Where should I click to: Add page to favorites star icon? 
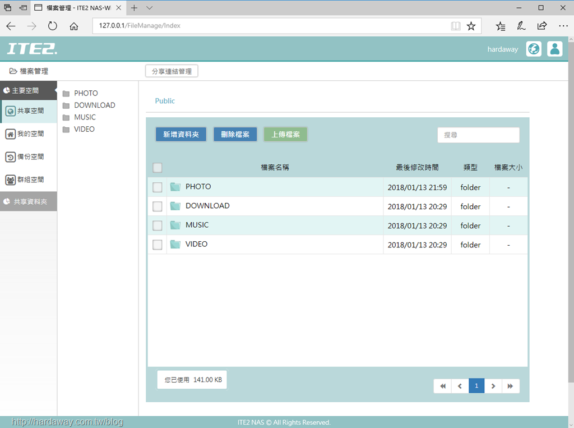click(471, 26)
